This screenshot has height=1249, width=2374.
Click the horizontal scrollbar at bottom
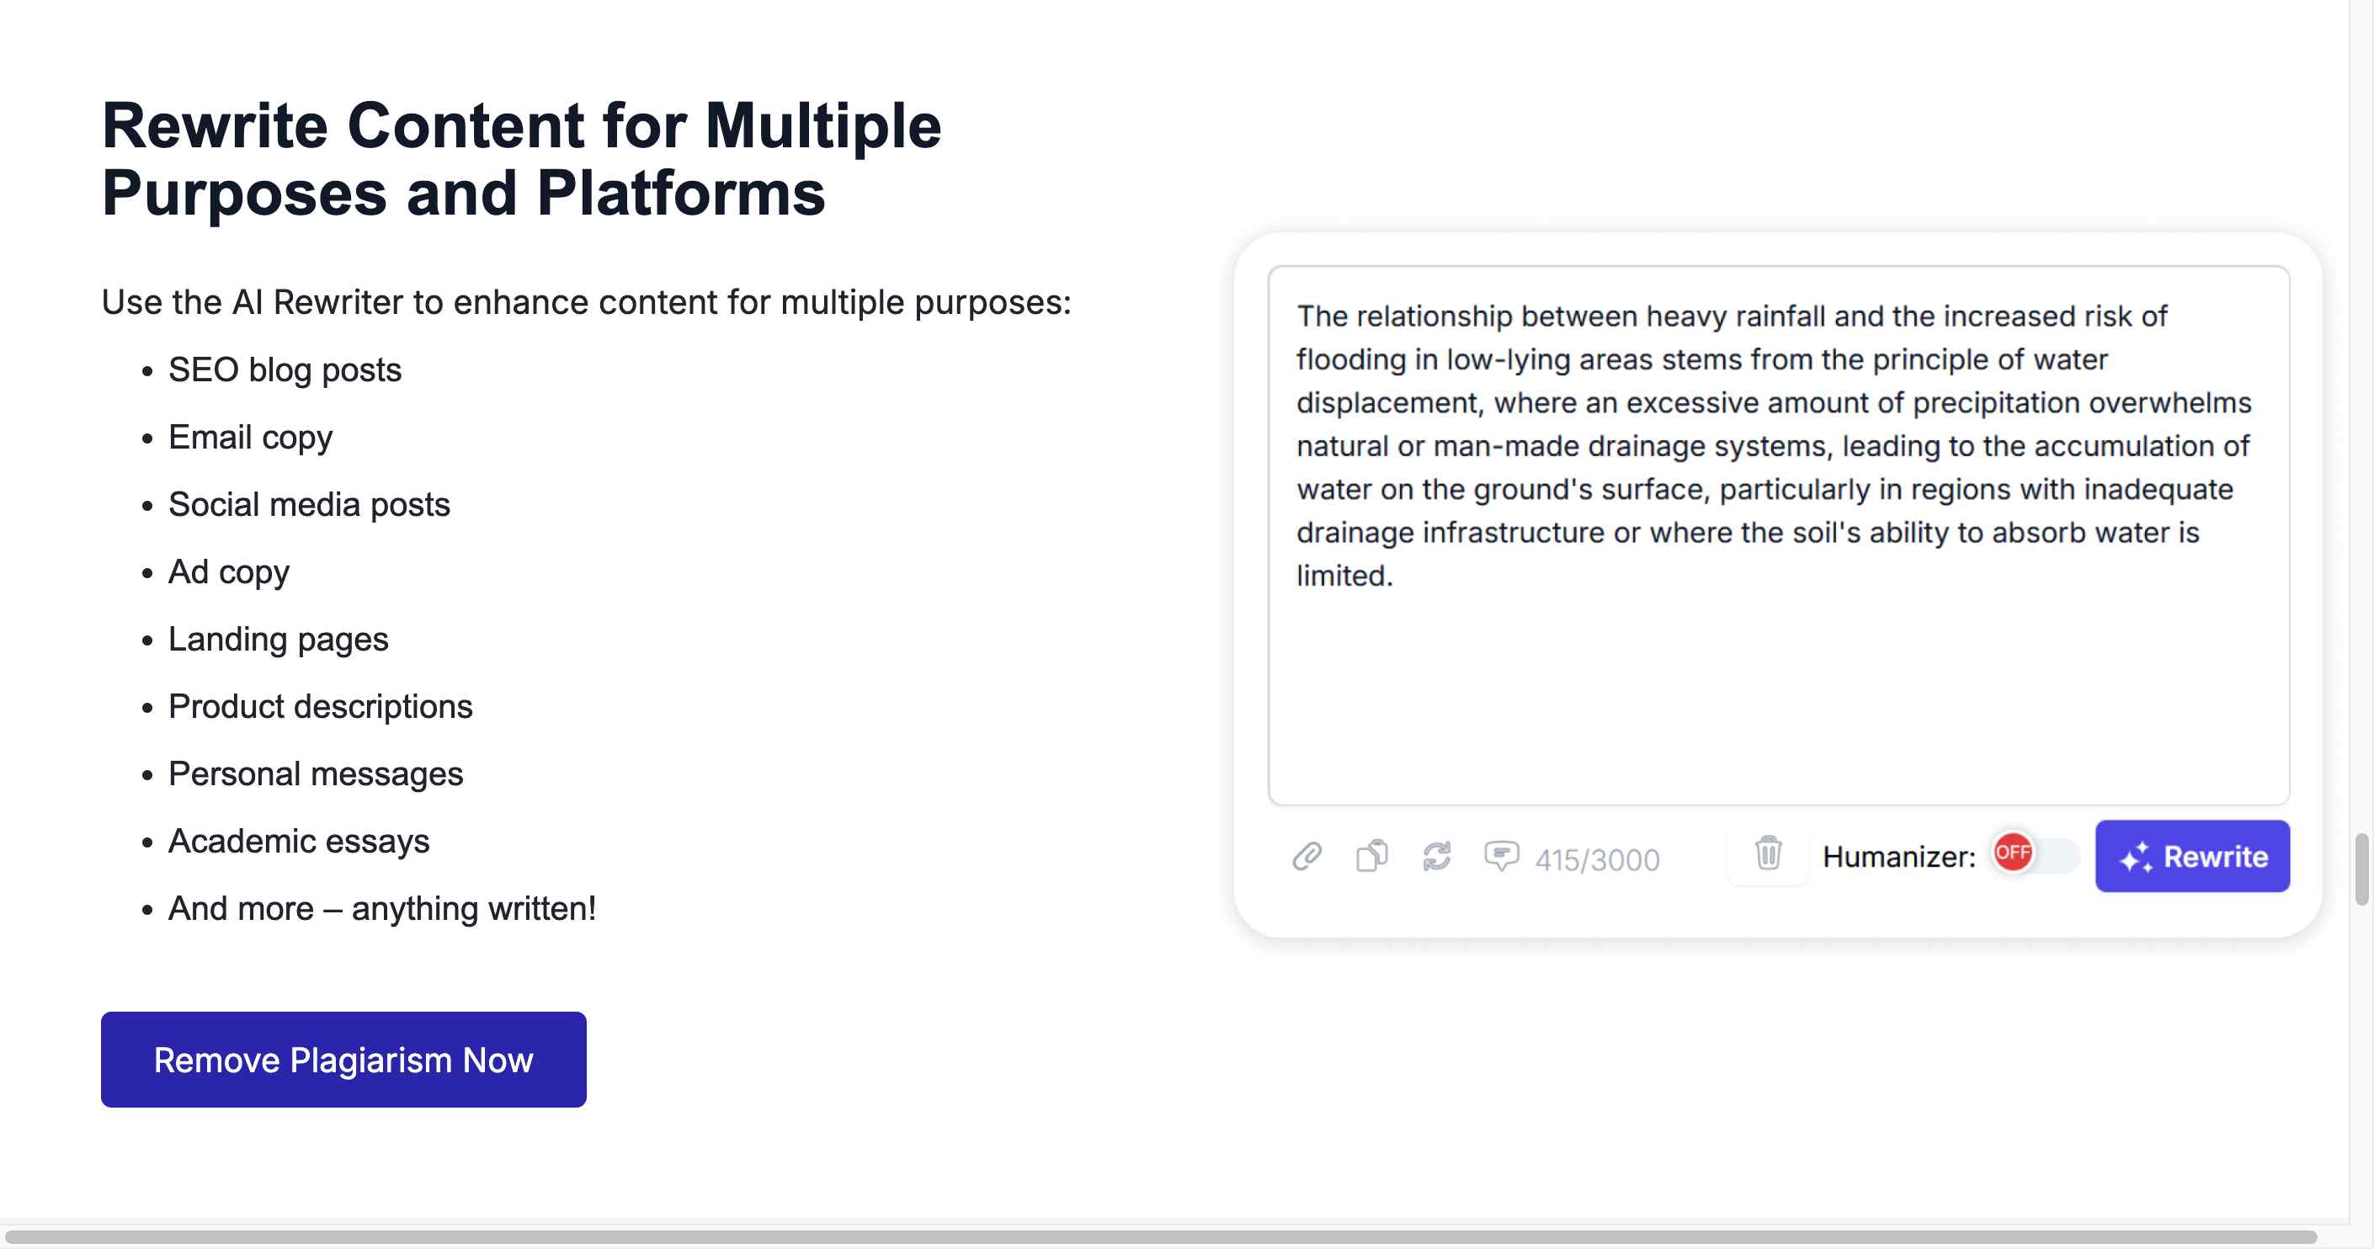pyautogui.click(x=1159, y=1236)
